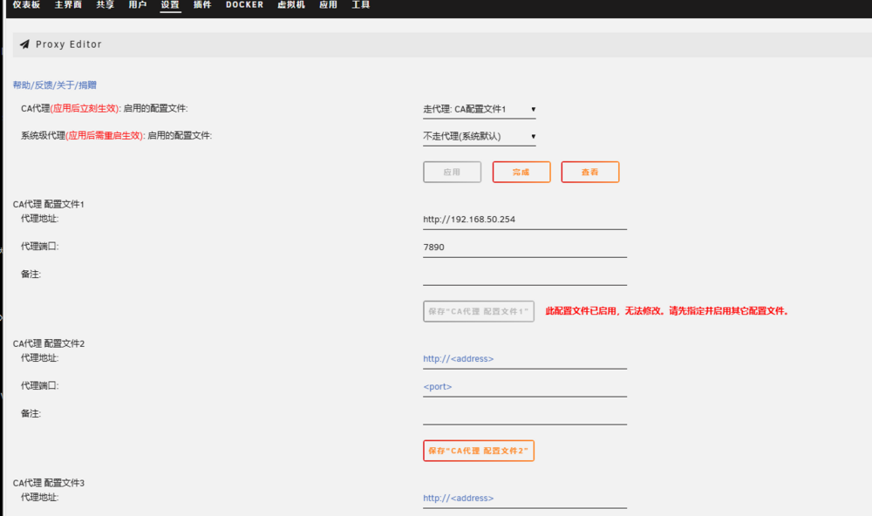
Task: Click the disabled 保存 CA代理 配置文件1 button
Action: coord(479,311)
